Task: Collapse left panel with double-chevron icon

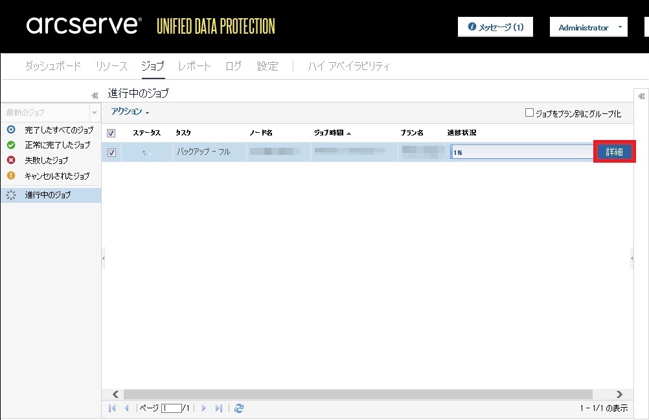Action: 95,95
